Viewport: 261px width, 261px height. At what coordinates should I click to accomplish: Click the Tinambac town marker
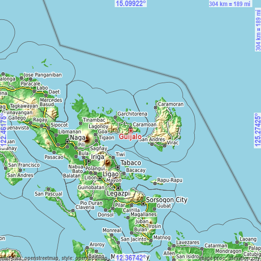[x=81, y=123]
